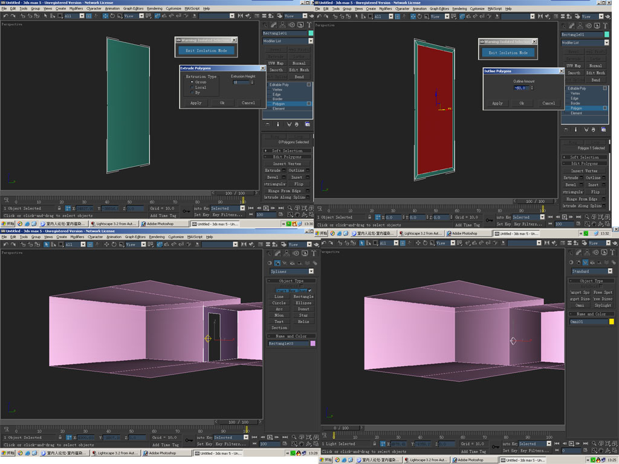Click Pin Stack icon in top-left modifier panel

[268, 124]
